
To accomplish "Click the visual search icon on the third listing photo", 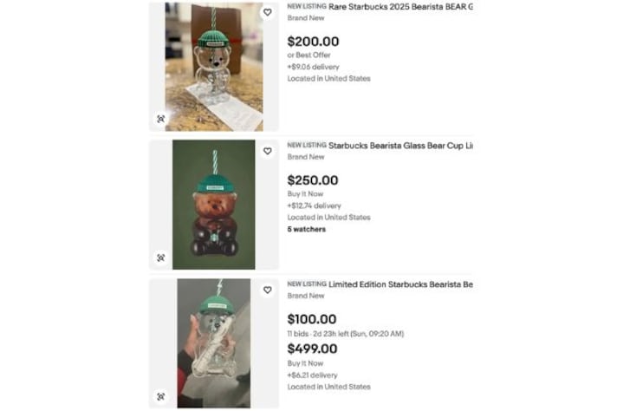I will (161, 396).
